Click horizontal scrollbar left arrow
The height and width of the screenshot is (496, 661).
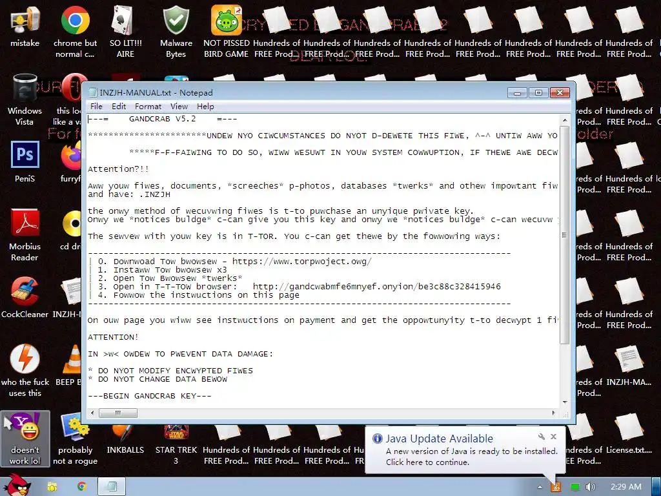coord(92,413)
